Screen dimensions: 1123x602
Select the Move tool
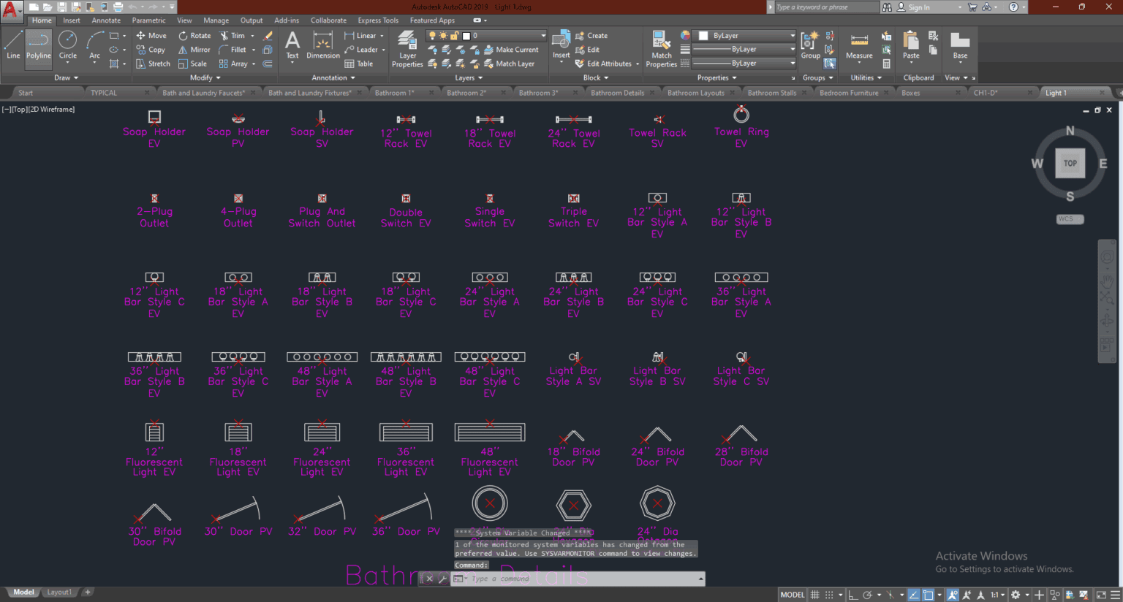point(151,35)
